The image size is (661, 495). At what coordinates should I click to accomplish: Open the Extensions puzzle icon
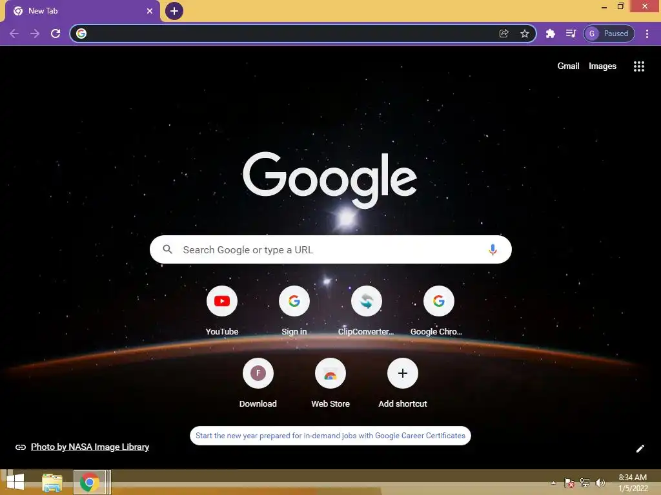click(550, 34)
